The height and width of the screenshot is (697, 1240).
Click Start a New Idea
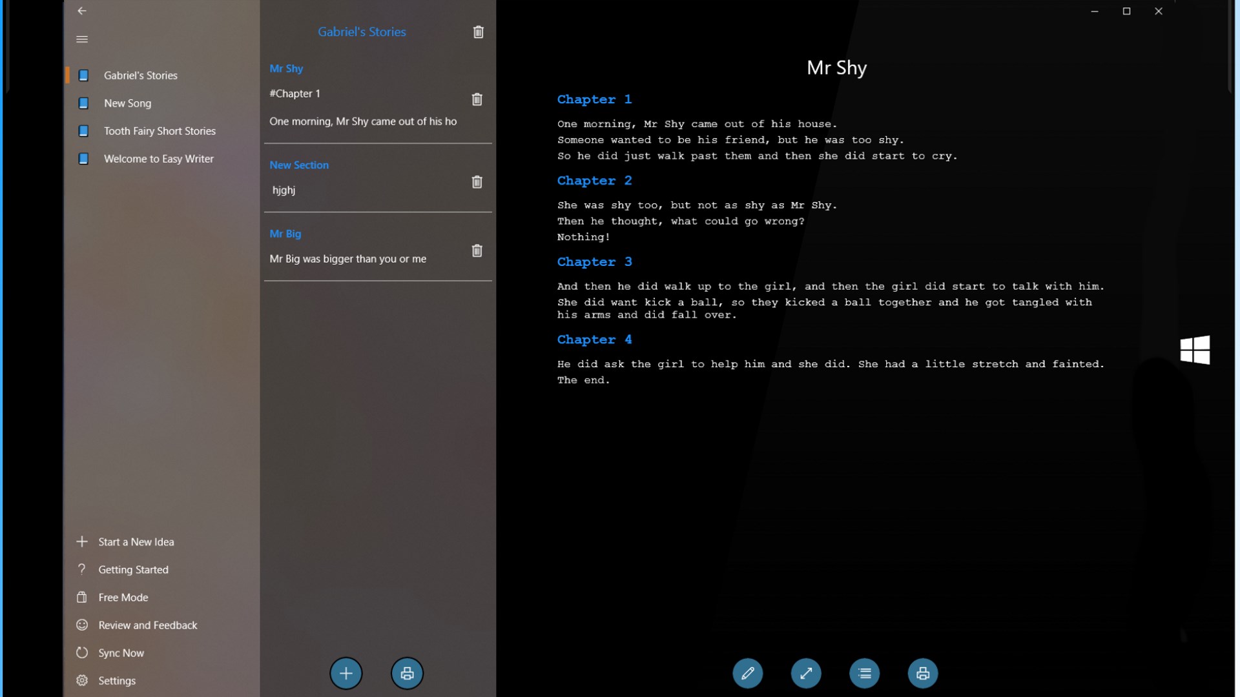136,542
